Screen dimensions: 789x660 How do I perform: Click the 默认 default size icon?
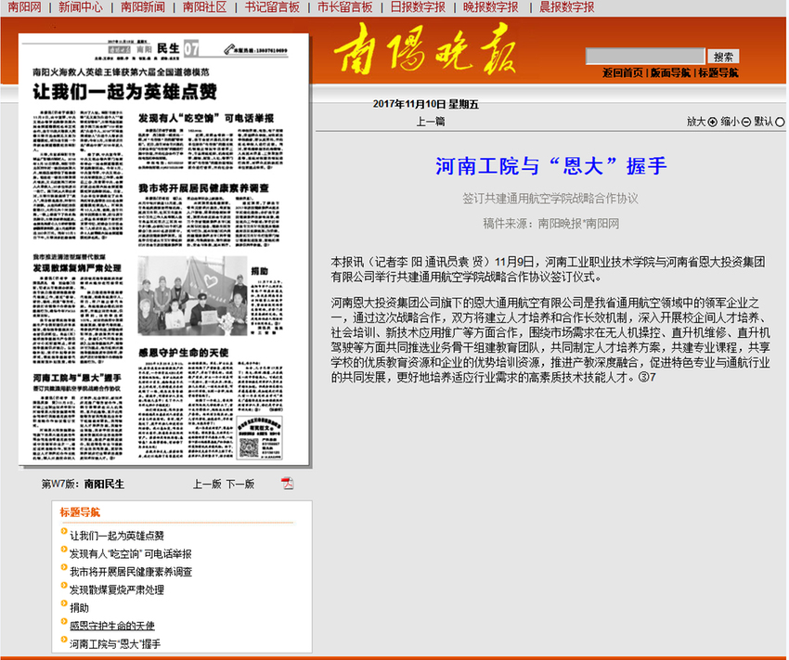tap(780, 122)
